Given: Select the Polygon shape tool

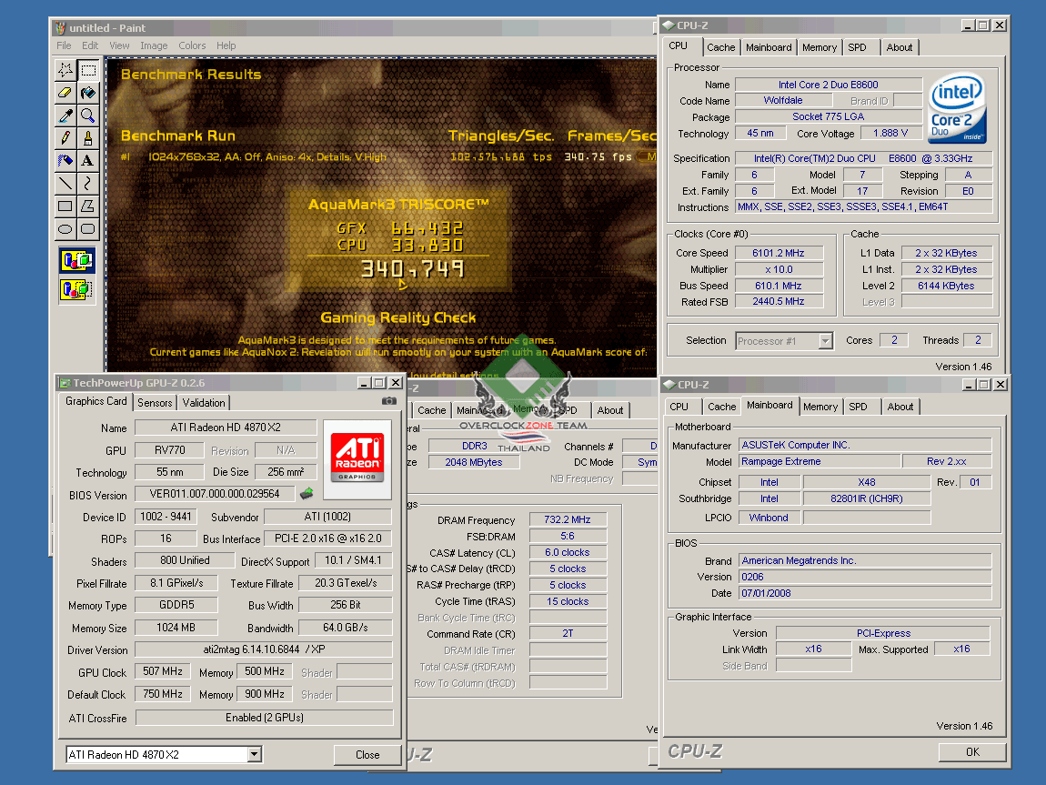Looking at the screenshot, I should [x=88, y=206].
